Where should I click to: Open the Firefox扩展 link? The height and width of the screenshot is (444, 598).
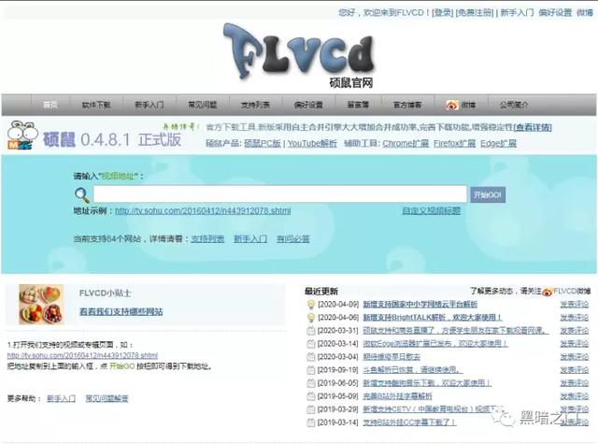tap(455, 143)
